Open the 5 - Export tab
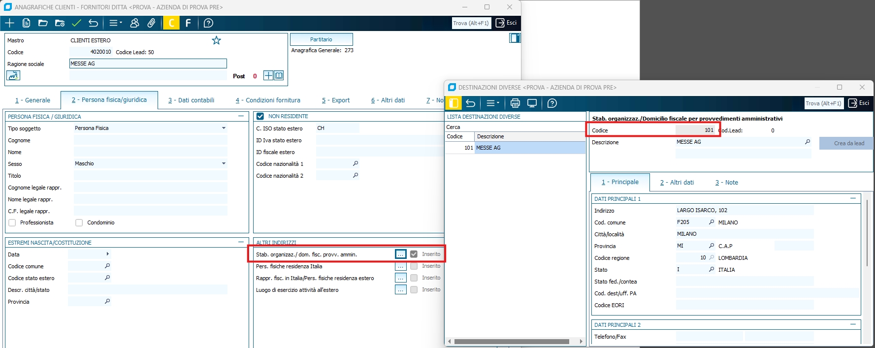The width and height of the screenshot is (875, 348). tap(336, 100)
